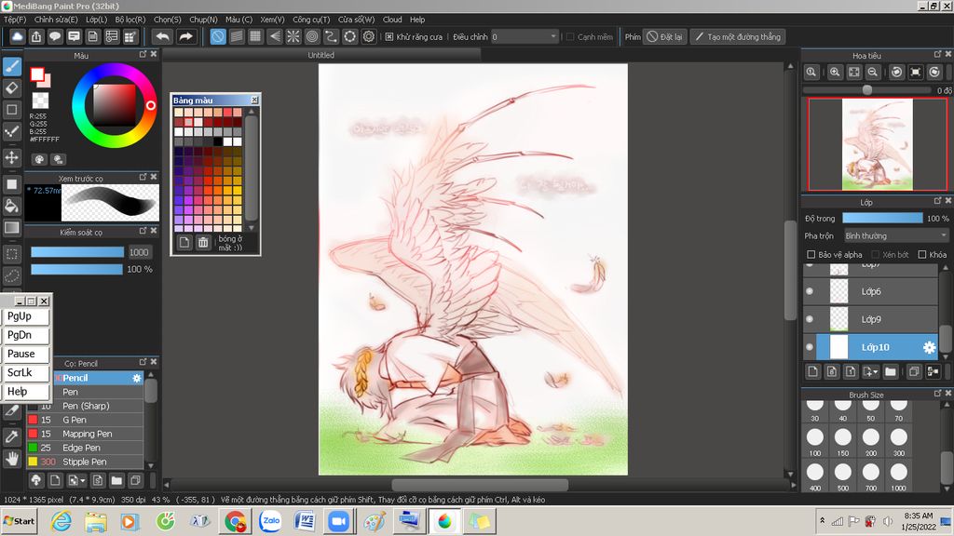Pick the black swatch in Bảng màu palette
Screen dimensions: 954x536
(x=218, y=141)
